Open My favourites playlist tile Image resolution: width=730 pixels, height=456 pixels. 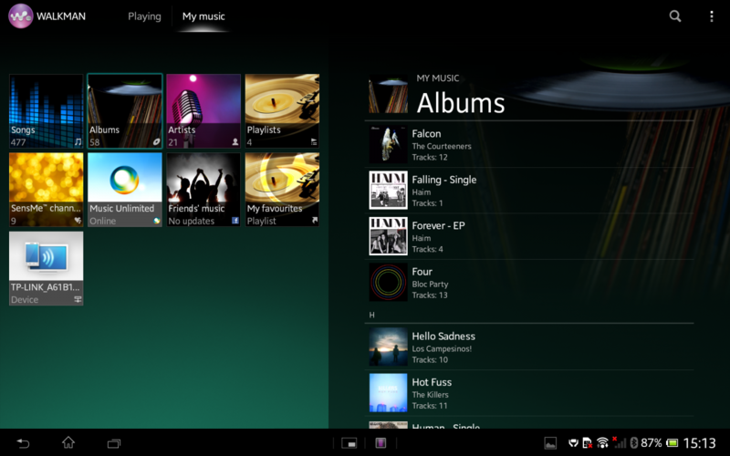(282, 190)
